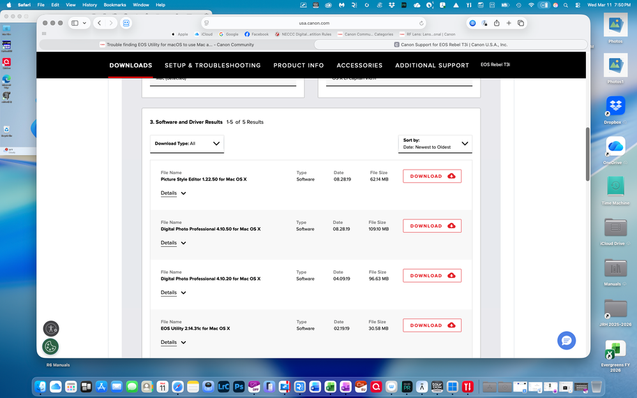637x398 pixels.
Task: Expand Details for Digital Photo Professional 4.10.50
Action: point(173,243)
